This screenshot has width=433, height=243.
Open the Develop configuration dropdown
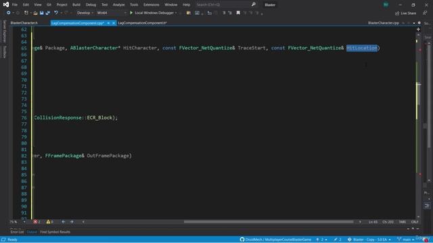pos(85,13)
